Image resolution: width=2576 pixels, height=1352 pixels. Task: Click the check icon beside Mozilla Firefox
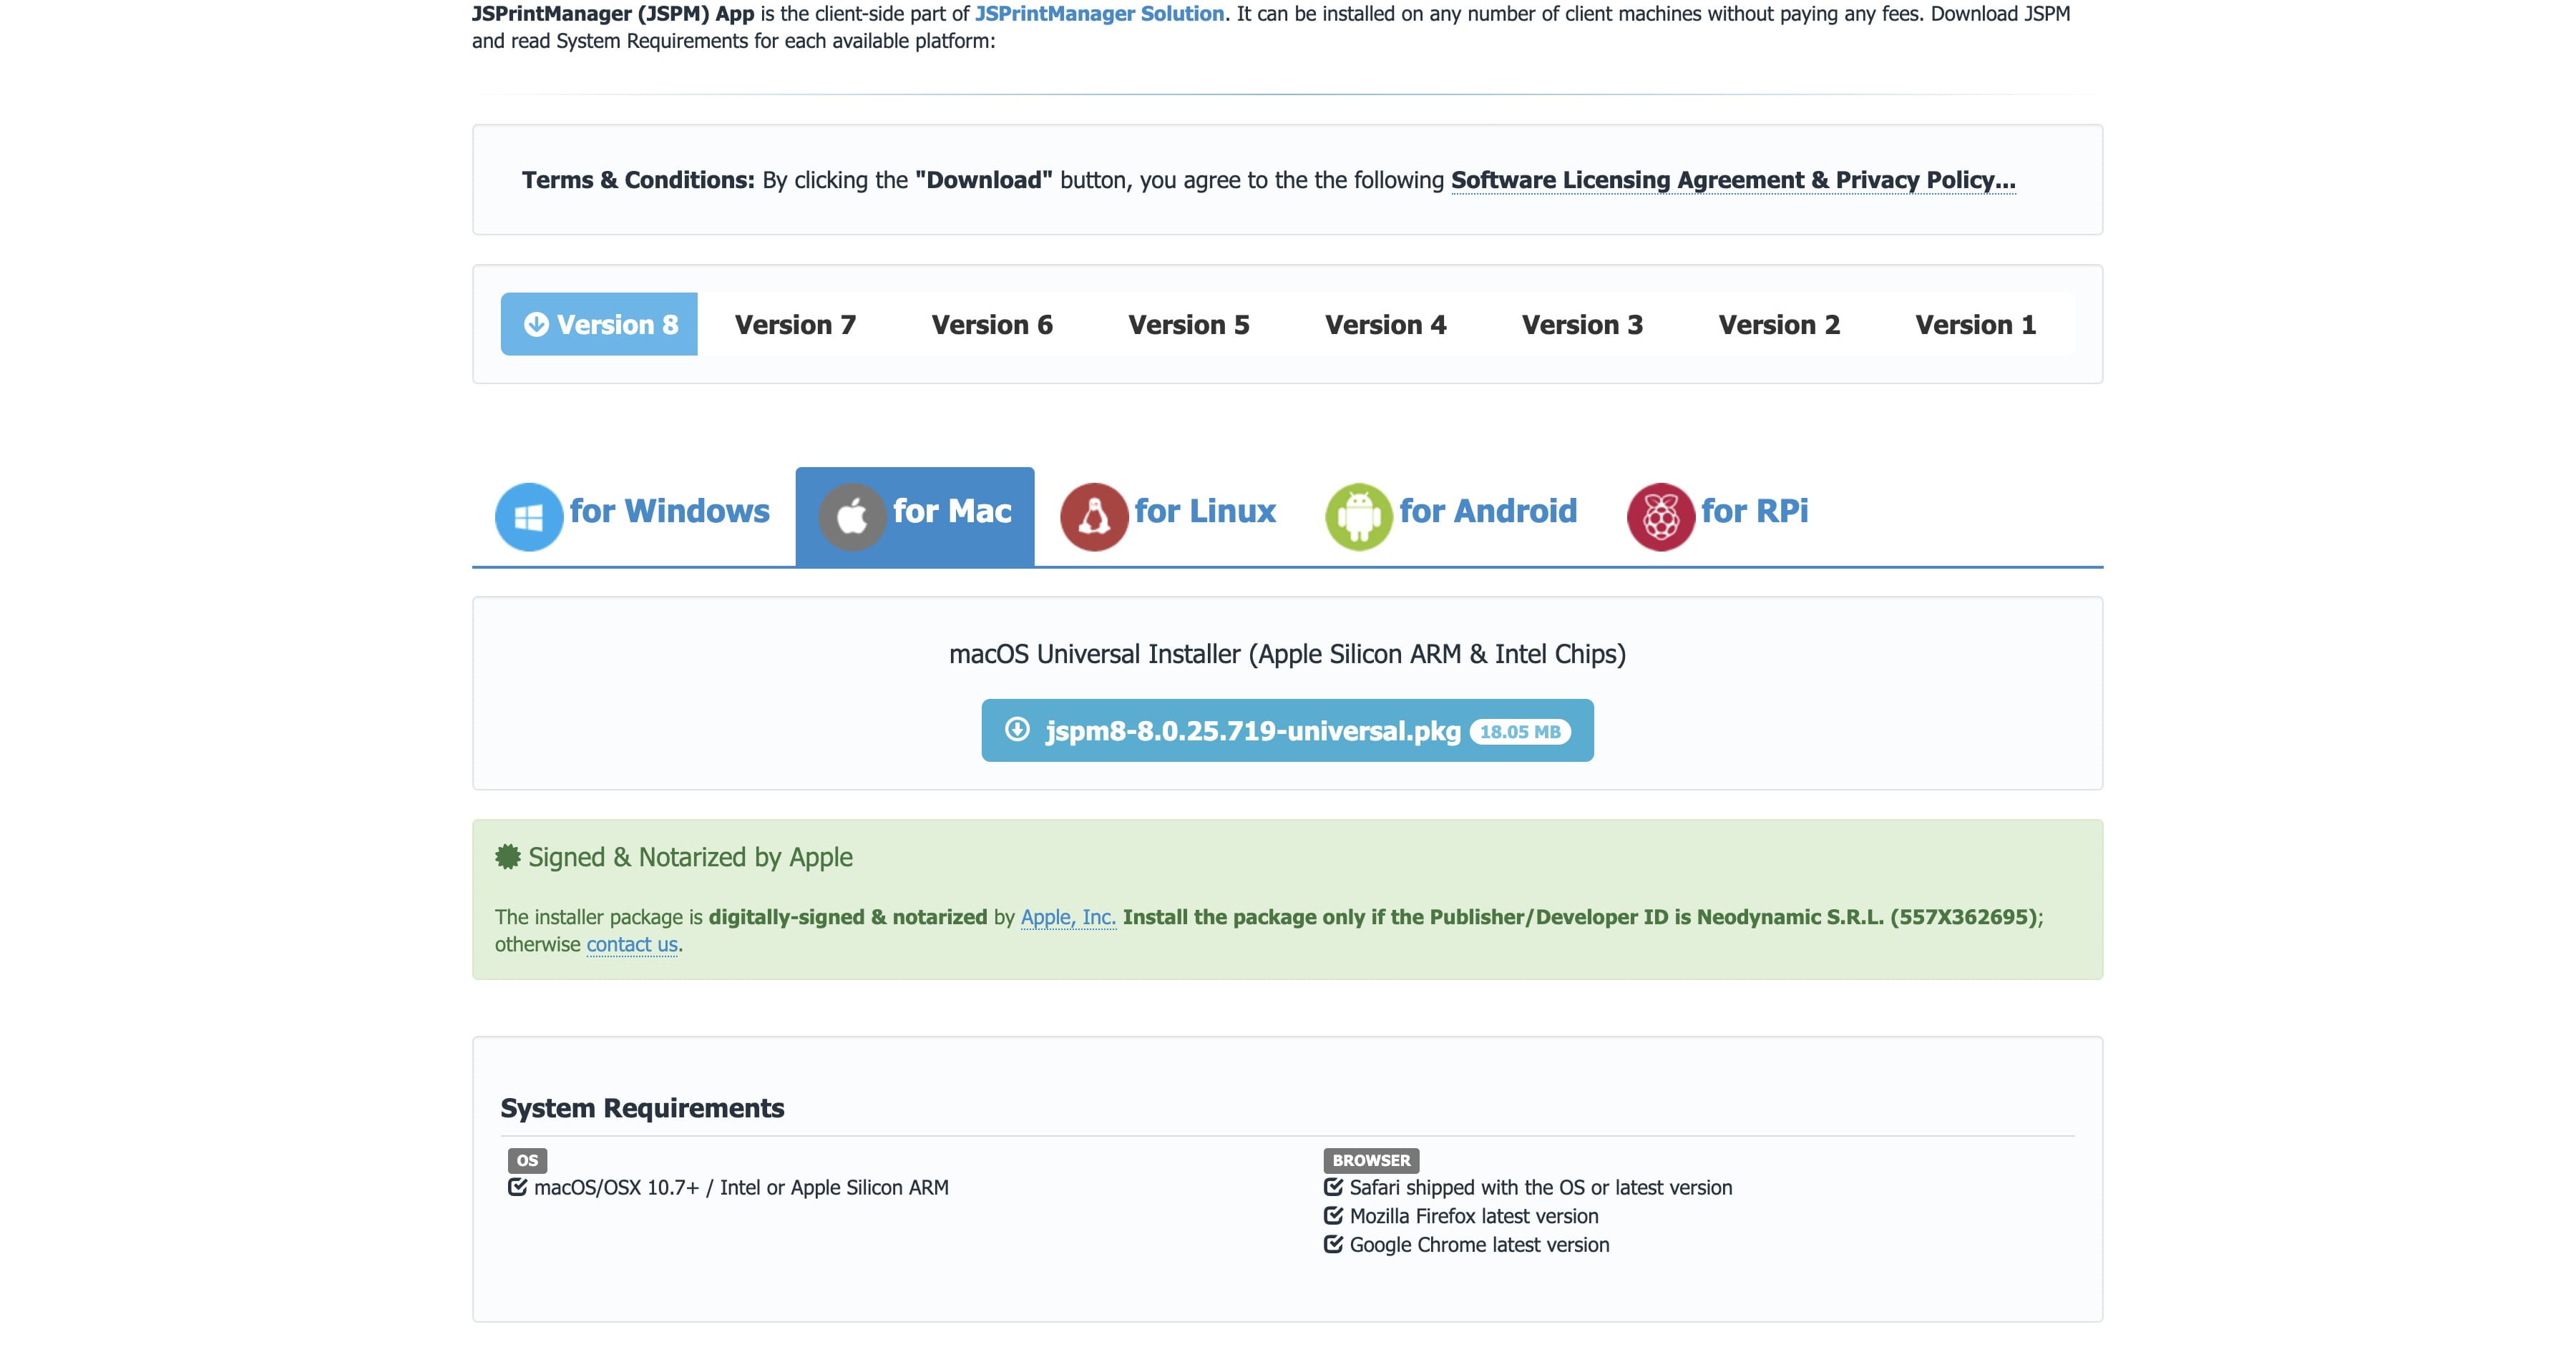click(x=1333, y=1216)
